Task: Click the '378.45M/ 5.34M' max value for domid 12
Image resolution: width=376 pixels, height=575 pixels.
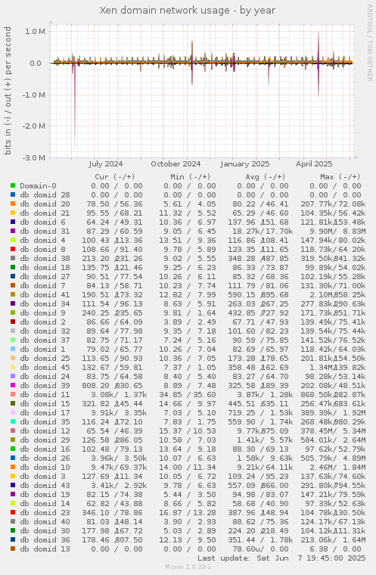Action: pyautogui.click(x=333, y=431)
